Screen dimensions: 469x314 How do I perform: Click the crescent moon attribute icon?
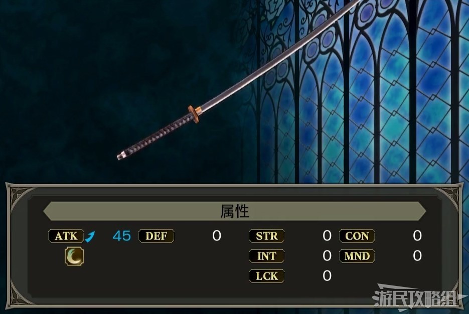(x=74, y=256)
